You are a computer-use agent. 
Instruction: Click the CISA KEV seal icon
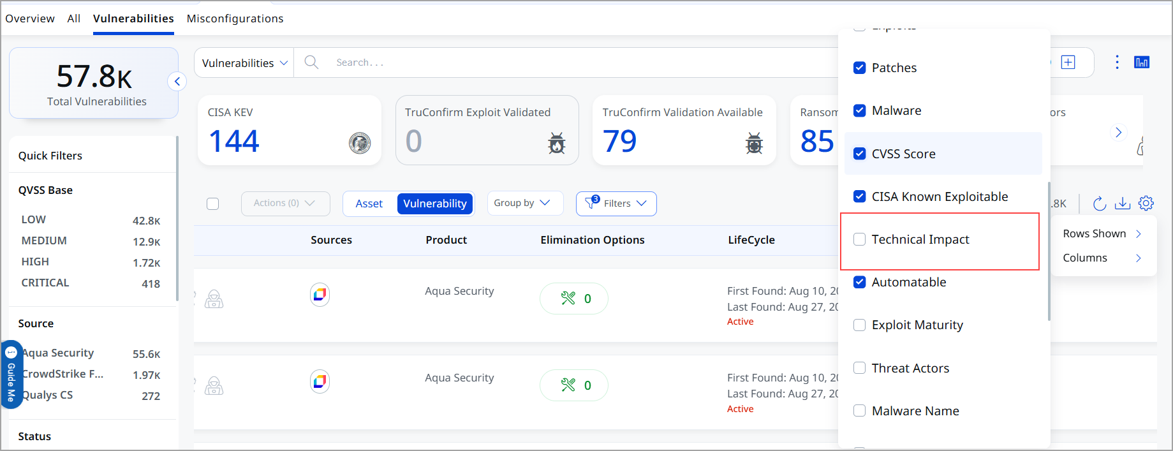click(x=360, y=143)
